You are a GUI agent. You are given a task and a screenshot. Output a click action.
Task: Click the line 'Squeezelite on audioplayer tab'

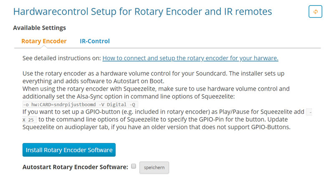[157, 127]
